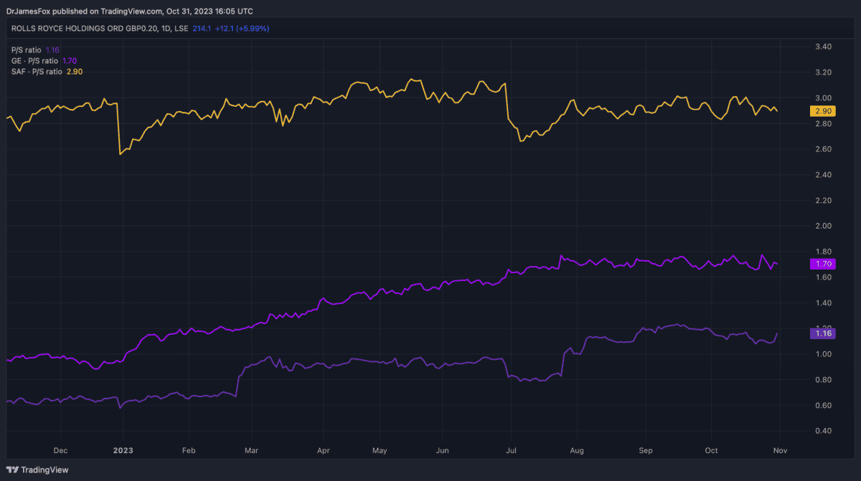Click the Jul label on time axis

(x=511, y=451)
